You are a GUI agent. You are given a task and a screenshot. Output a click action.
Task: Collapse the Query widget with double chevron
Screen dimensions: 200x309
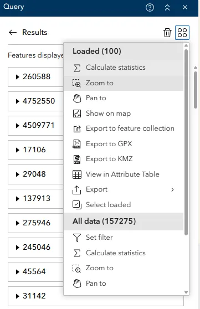pyautogui.click(x=167, y=8)
